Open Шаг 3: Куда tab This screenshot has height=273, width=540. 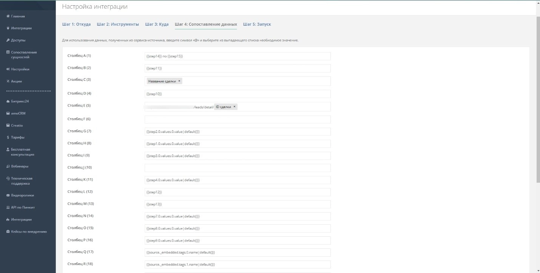point(157,24)
